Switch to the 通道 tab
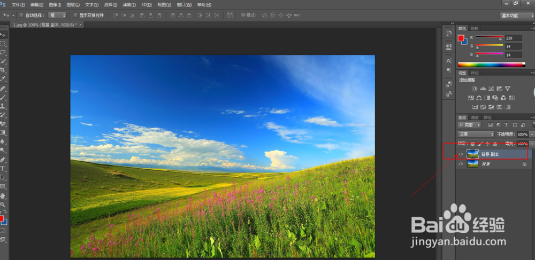The image size is (535, 260). [475, 117]
